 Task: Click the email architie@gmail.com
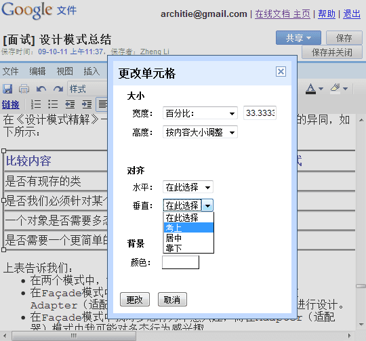pyautogui.click(x=204, y=14)
